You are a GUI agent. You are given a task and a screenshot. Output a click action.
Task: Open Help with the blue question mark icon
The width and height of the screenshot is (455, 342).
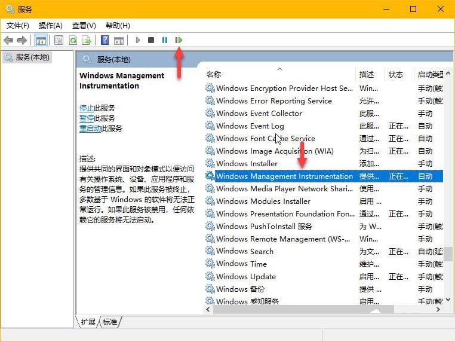tap(104, 40)
